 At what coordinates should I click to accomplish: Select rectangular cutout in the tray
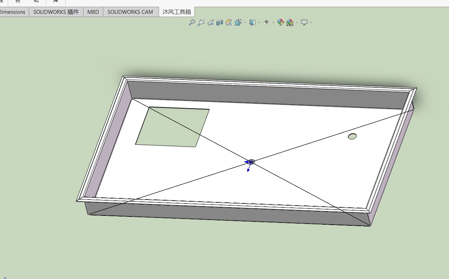[172, 127]
